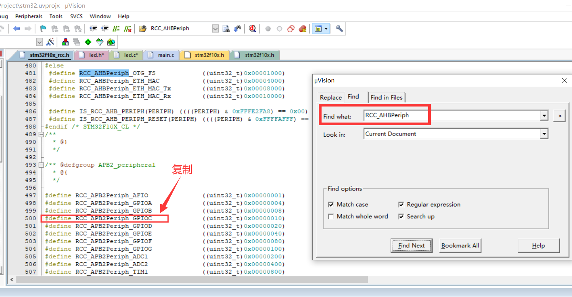Viewport: 572px width, 297px height.
Task: Open the Find in Files folder icon
Action: (x=143, y=29)
